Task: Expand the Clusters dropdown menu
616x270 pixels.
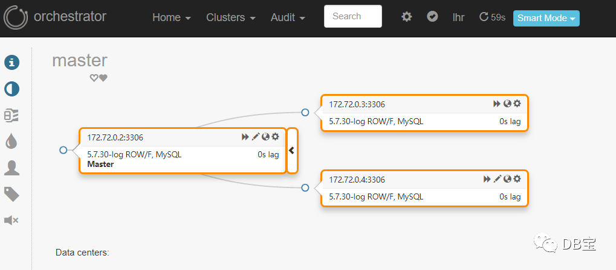Action: (x=231, y=18)
